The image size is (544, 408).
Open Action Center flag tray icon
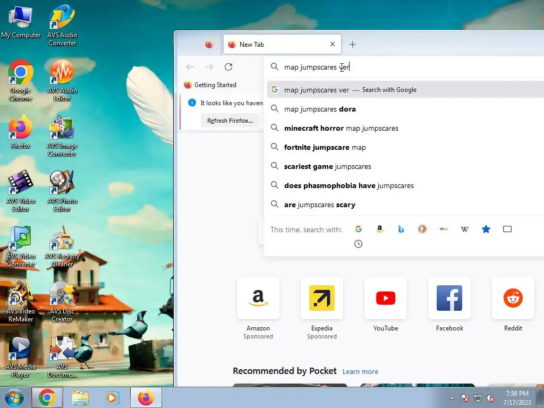pyautogui.click(x=465, y=398)
